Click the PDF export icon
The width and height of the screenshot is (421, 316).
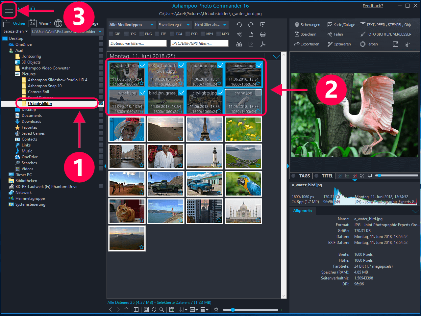click(263, 44)
